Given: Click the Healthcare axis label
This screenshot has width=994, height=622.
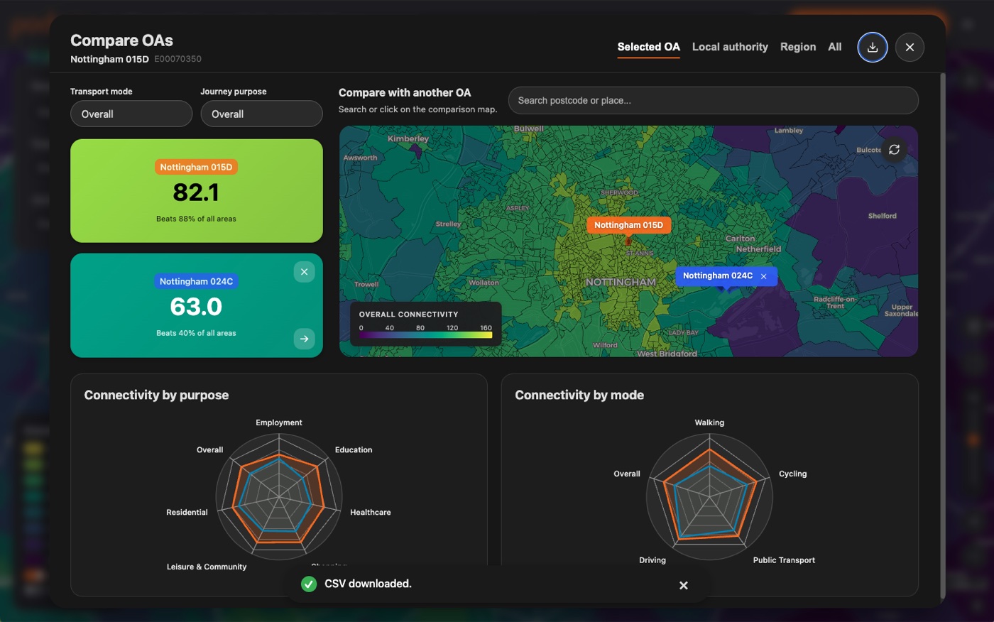Looking at the screenshot, I should (371, 512).
